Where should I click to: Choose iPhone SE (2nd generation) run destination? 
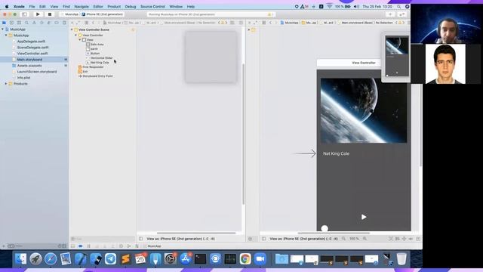coord(103,14)
